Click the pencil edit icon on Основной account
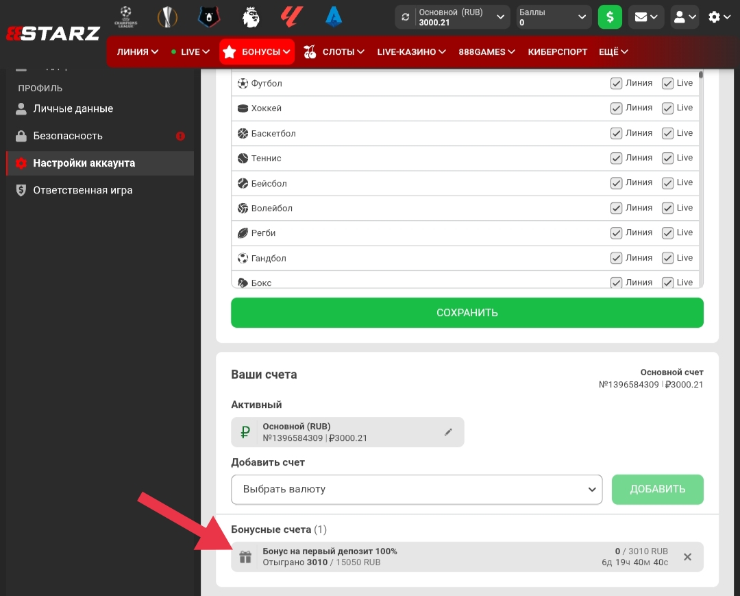This screenshot has height=596, width=740. pyautogui.click(x=448, y=432)
